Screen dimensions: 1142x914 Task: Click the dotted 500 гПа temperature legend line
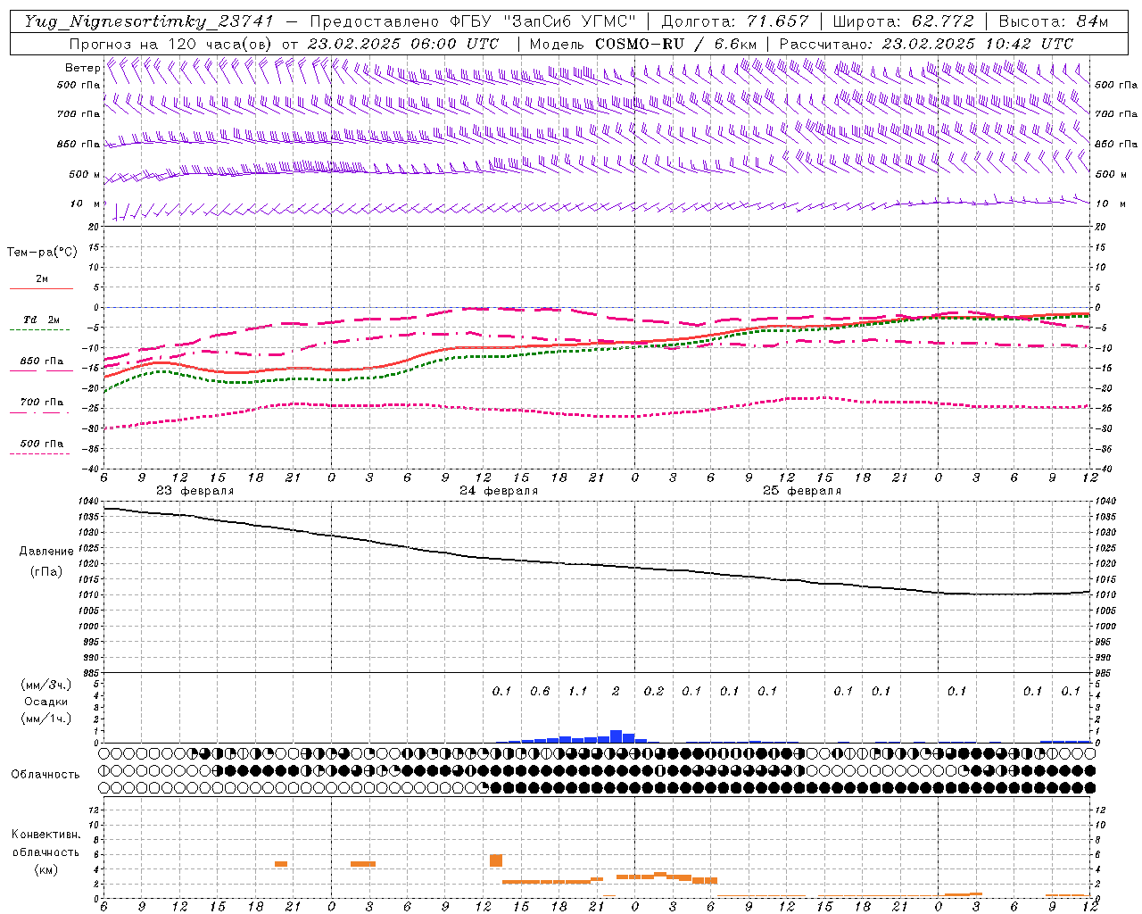pos(39,453)
